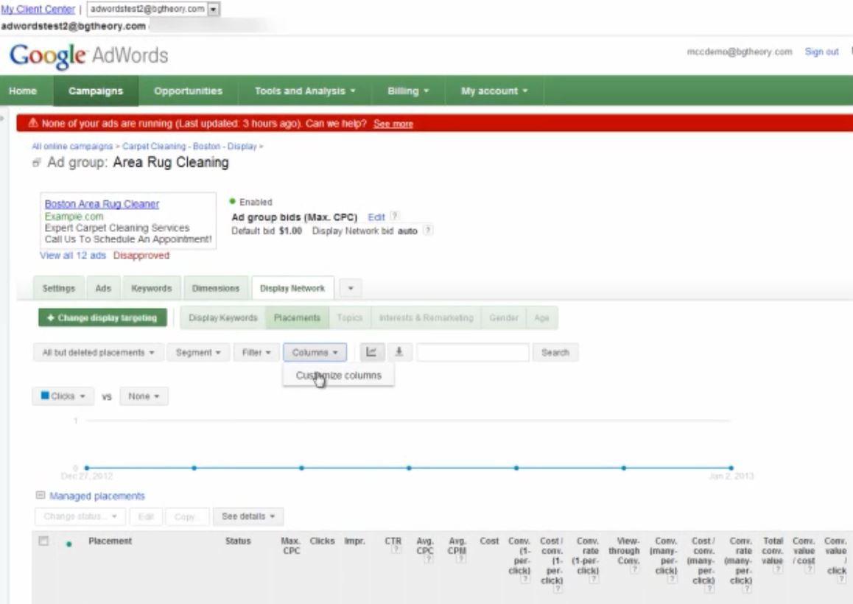Image resolution: width=853 pixels, height=604 pixels.
Task: Click the Columns dropdown button
Action: [x=315, y=353]
